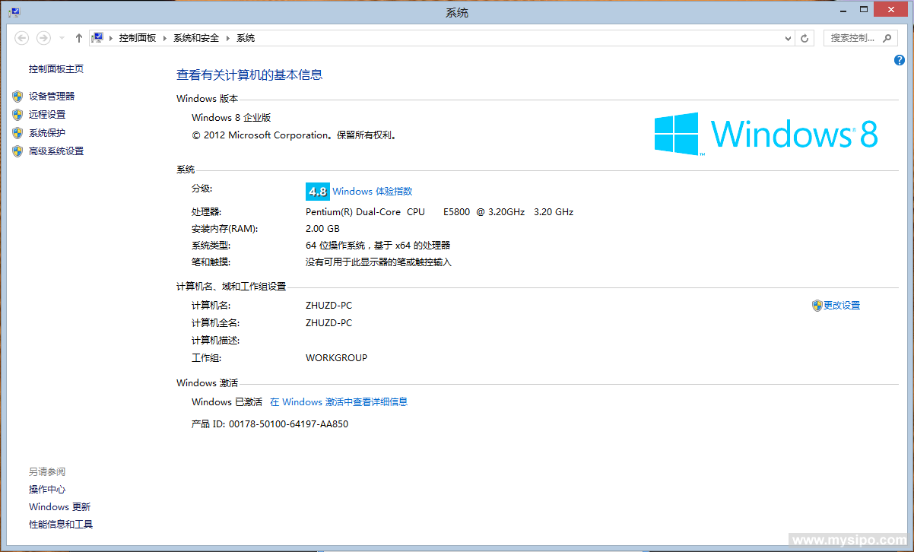Open the 高级系统设置 link

[x=56, y=151]
